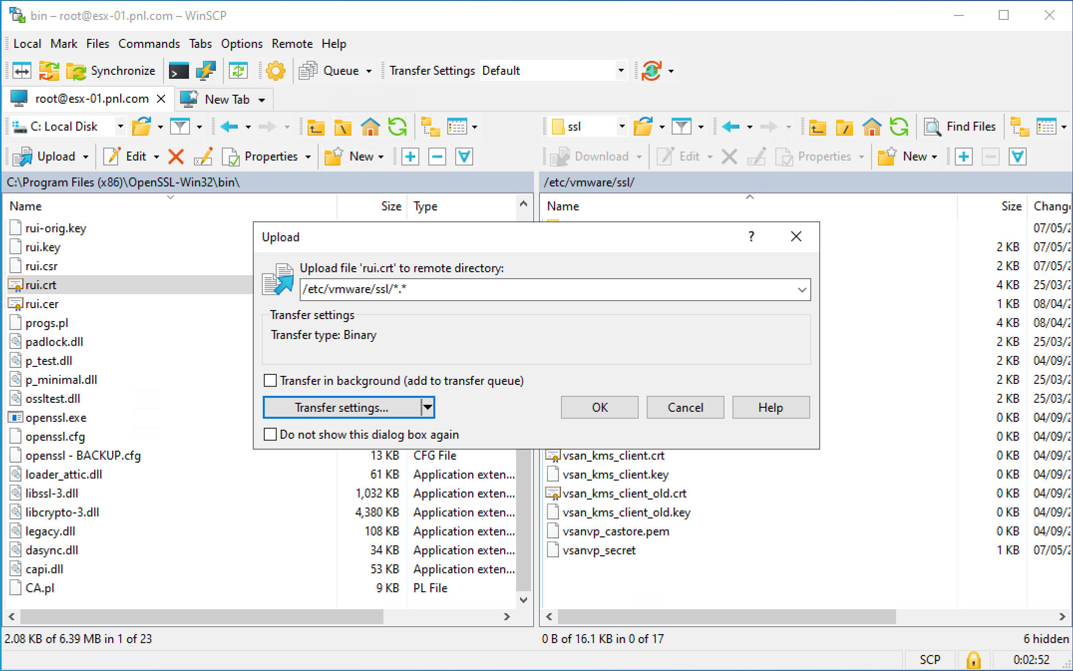
Task: Click the remote Size column header
Action: click(x=992, y=206)
